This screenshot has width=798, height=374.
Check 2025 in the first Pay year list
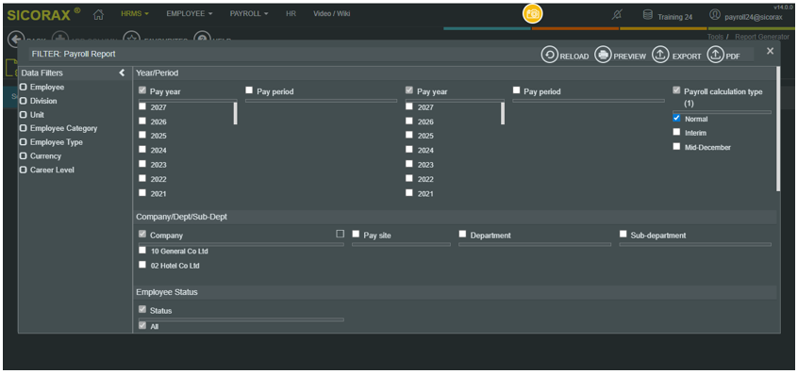[142, 135]
